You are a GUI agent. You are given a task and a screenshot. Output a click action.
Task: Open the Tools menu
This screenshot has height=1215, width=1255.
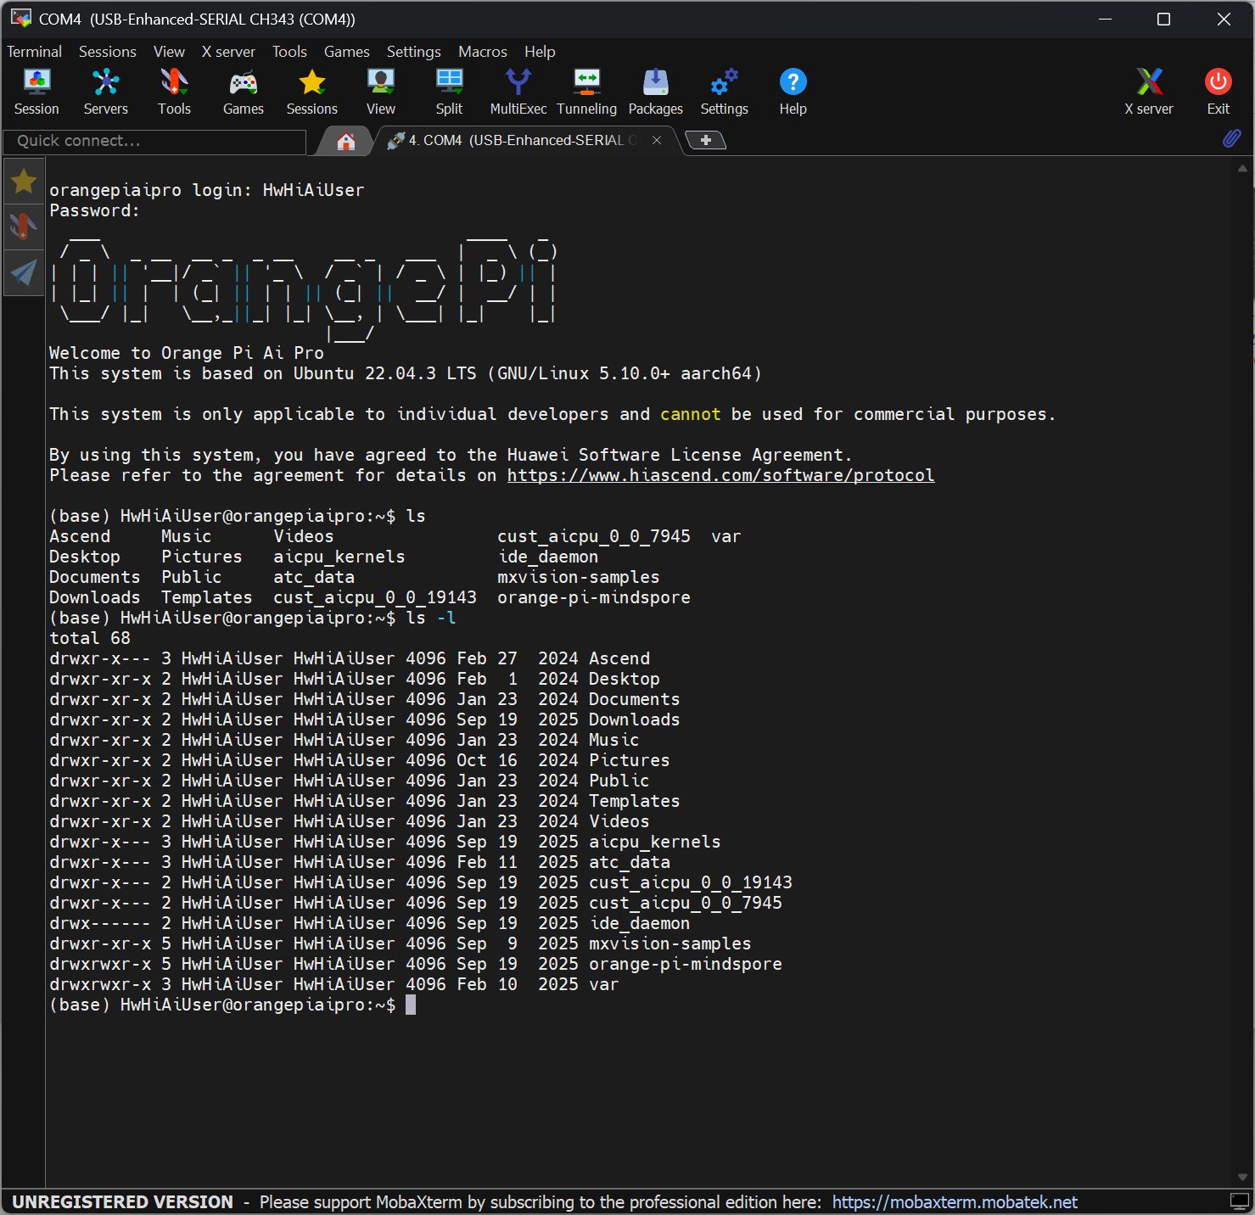[x=289, y=52]
